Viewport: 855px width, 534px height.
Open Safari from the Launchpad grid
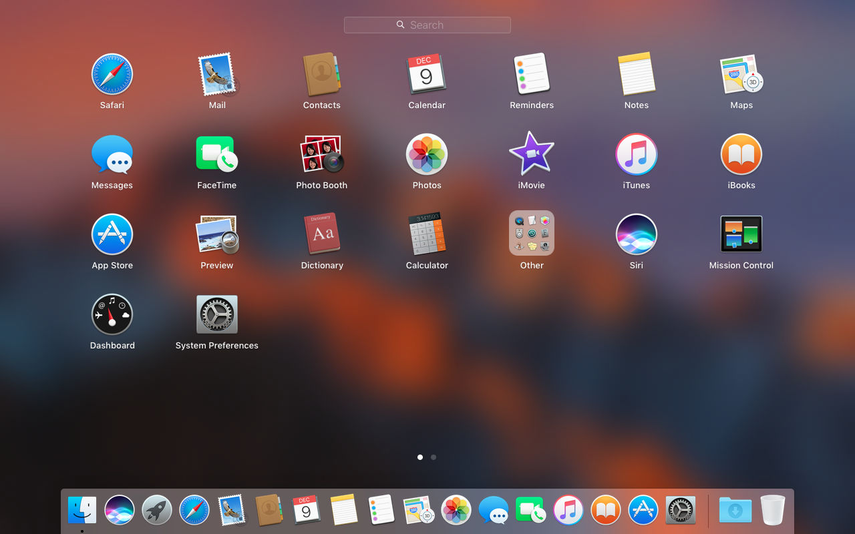pos(112,74)
